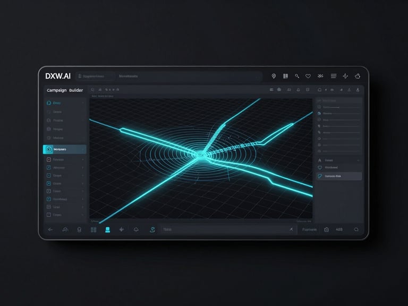
Task: Click the sparkle burst icon in the header
Action: pyautogui.click(x=320, y=76)
